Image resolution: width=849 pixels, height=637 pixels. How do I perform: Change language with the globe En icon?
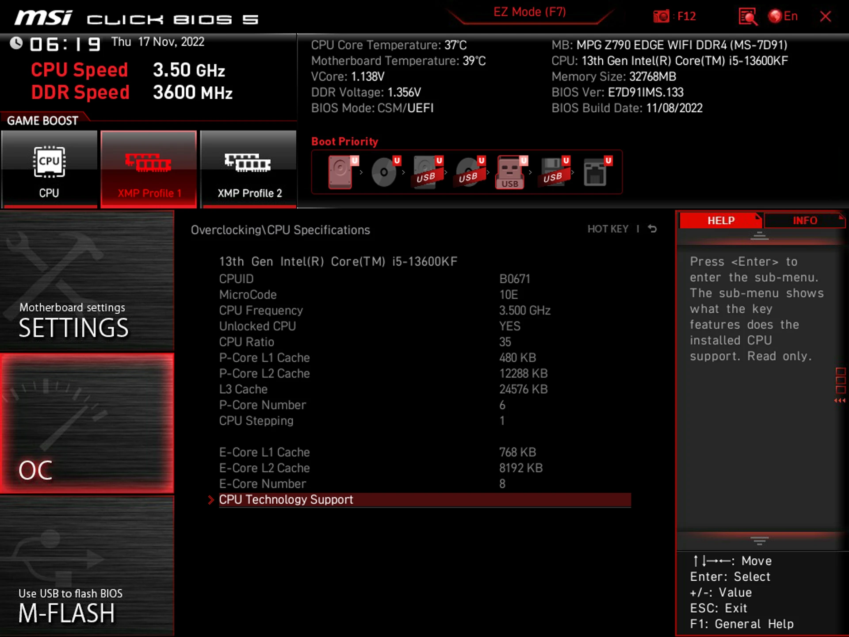tap(783, 16)
